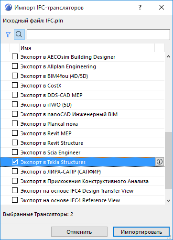Click the scrollbar up arrow
Image resolution: width=173 pixels, height=240 pixels.
pos(168,56)
